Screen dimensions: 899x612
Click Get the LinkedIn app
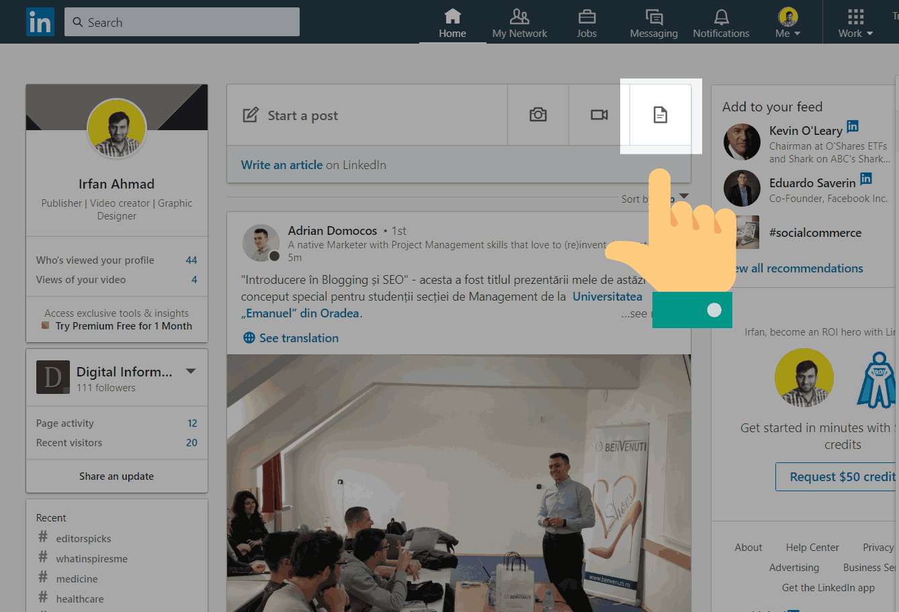pos(828,587)
